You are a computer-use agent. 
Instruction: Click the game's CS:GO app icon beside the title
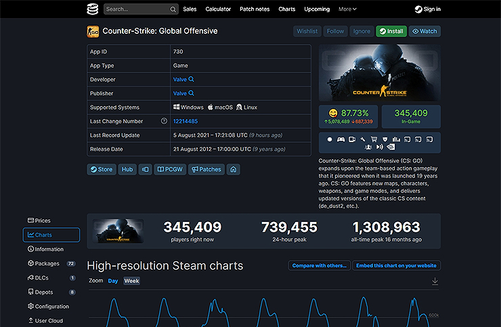pyautogui.click(x=93, y=31)
